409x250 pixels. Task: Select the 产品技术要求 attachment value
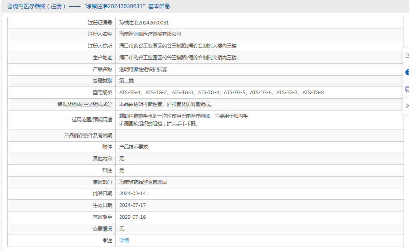(x=134, y=147)
